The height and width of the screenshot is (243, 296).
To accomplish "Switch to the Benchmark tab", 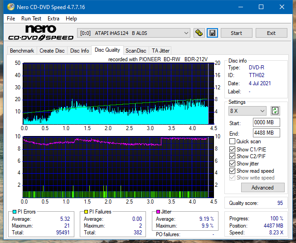I will (22, 51).
